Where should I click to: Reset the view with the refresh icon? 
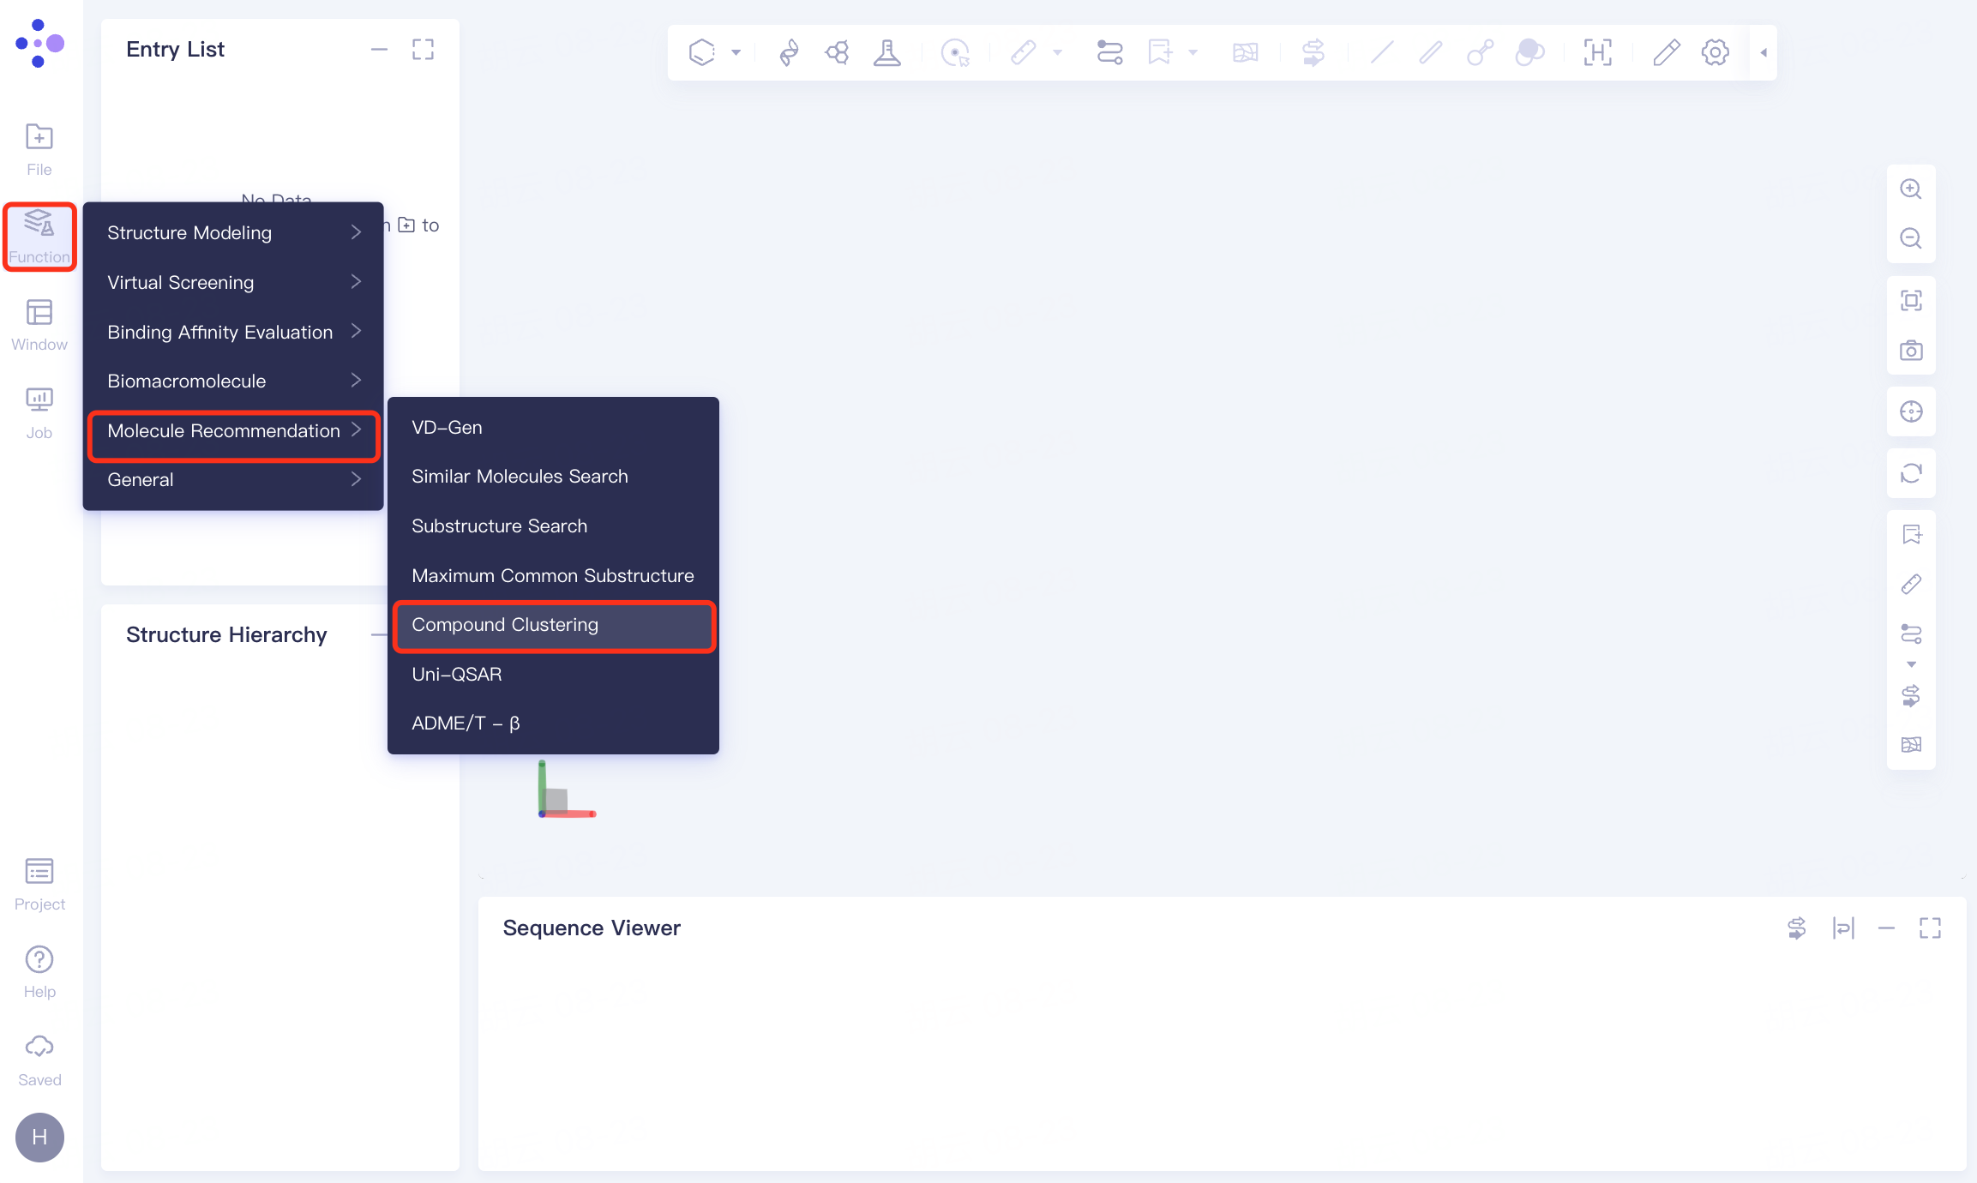(x=1911, y=473)
